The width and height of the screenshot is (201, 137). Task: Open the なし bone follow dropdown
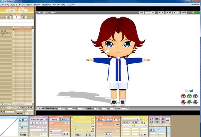coord(56,131)
